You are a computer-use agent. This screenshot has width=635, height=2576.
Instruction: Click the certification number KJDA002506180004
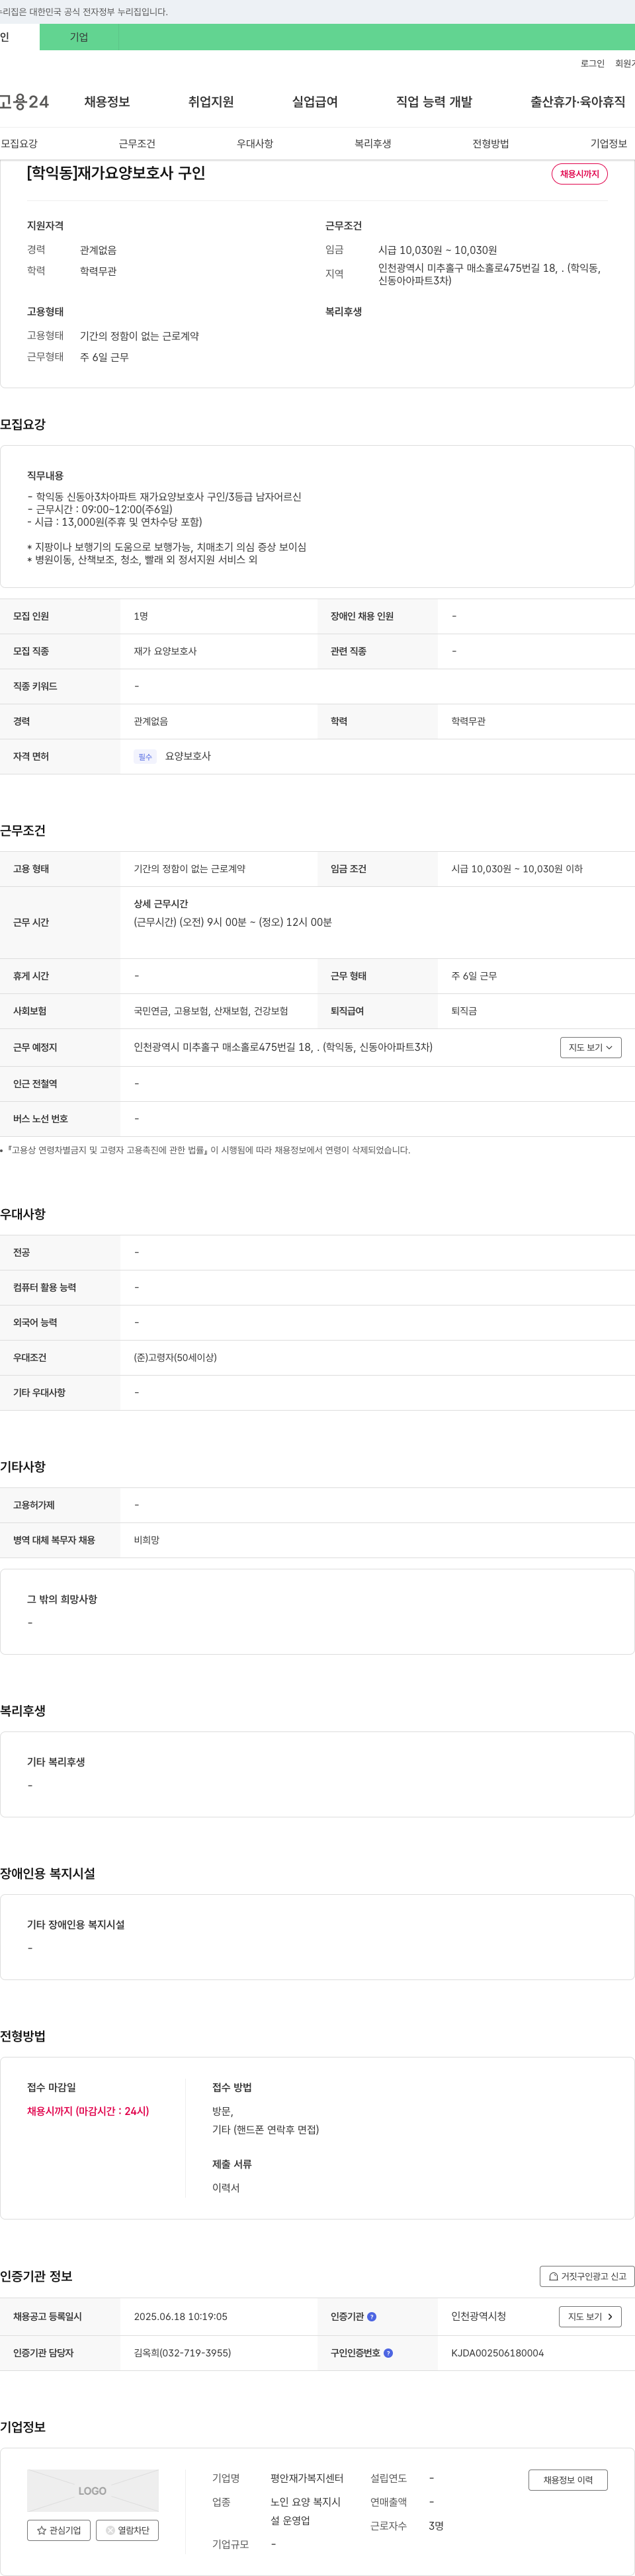(x=497, y=2353)
